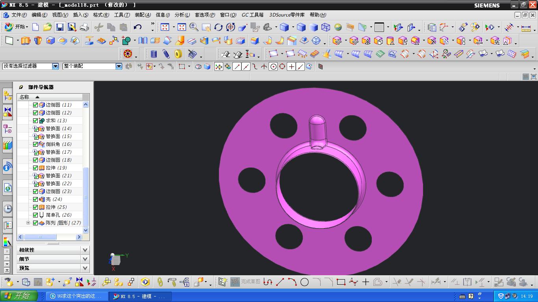The width and height of the screenshot is (538, 302).
Task: Click the Circle sketch tool
Action: point(304,282)
